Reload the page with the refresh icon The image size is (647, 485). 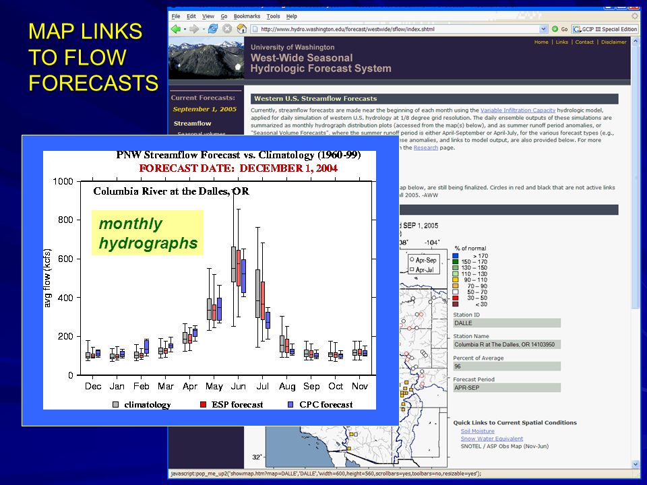tap(213, 29)
